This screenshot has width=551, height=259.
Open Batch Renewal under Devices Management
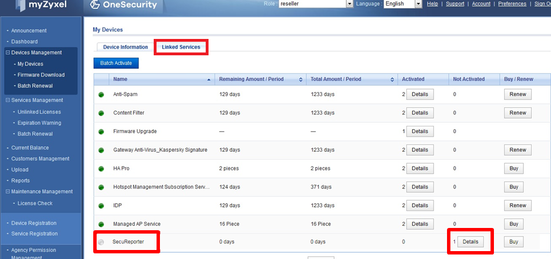[x=35, y=86]
